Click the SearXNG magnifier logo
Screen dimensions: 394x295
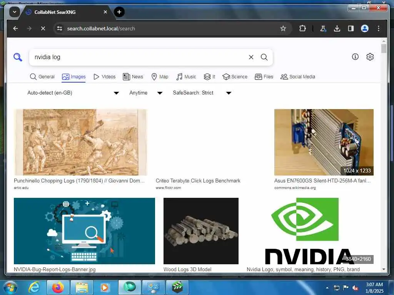[x=18, y=57]
